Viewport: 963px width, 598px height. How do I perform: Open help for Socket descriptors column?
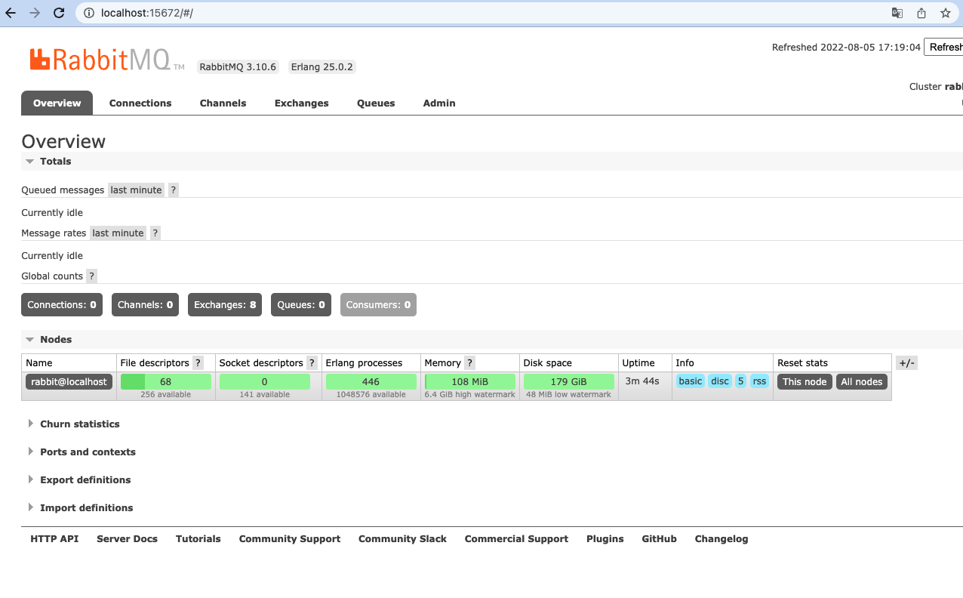point(312,363)
